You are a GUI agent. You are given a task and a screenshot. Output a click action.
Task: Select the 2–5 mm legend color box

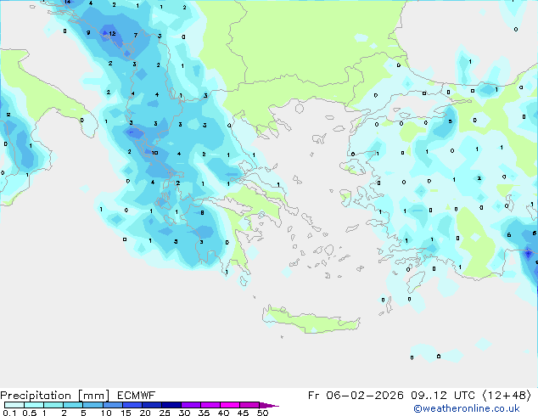[73, 405]
